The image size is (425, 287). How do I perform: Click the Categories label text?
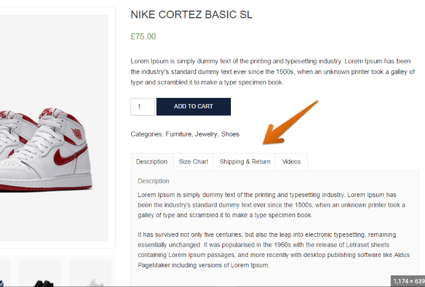click(x=147, y=134)
